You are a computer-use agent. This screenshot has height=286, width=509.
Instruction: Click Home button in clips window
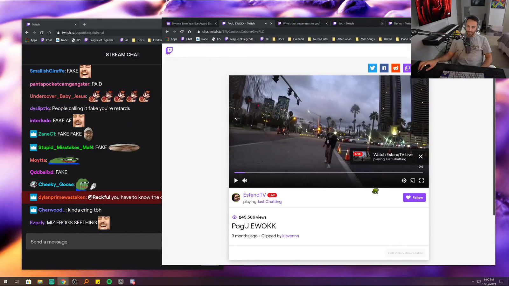189,31
